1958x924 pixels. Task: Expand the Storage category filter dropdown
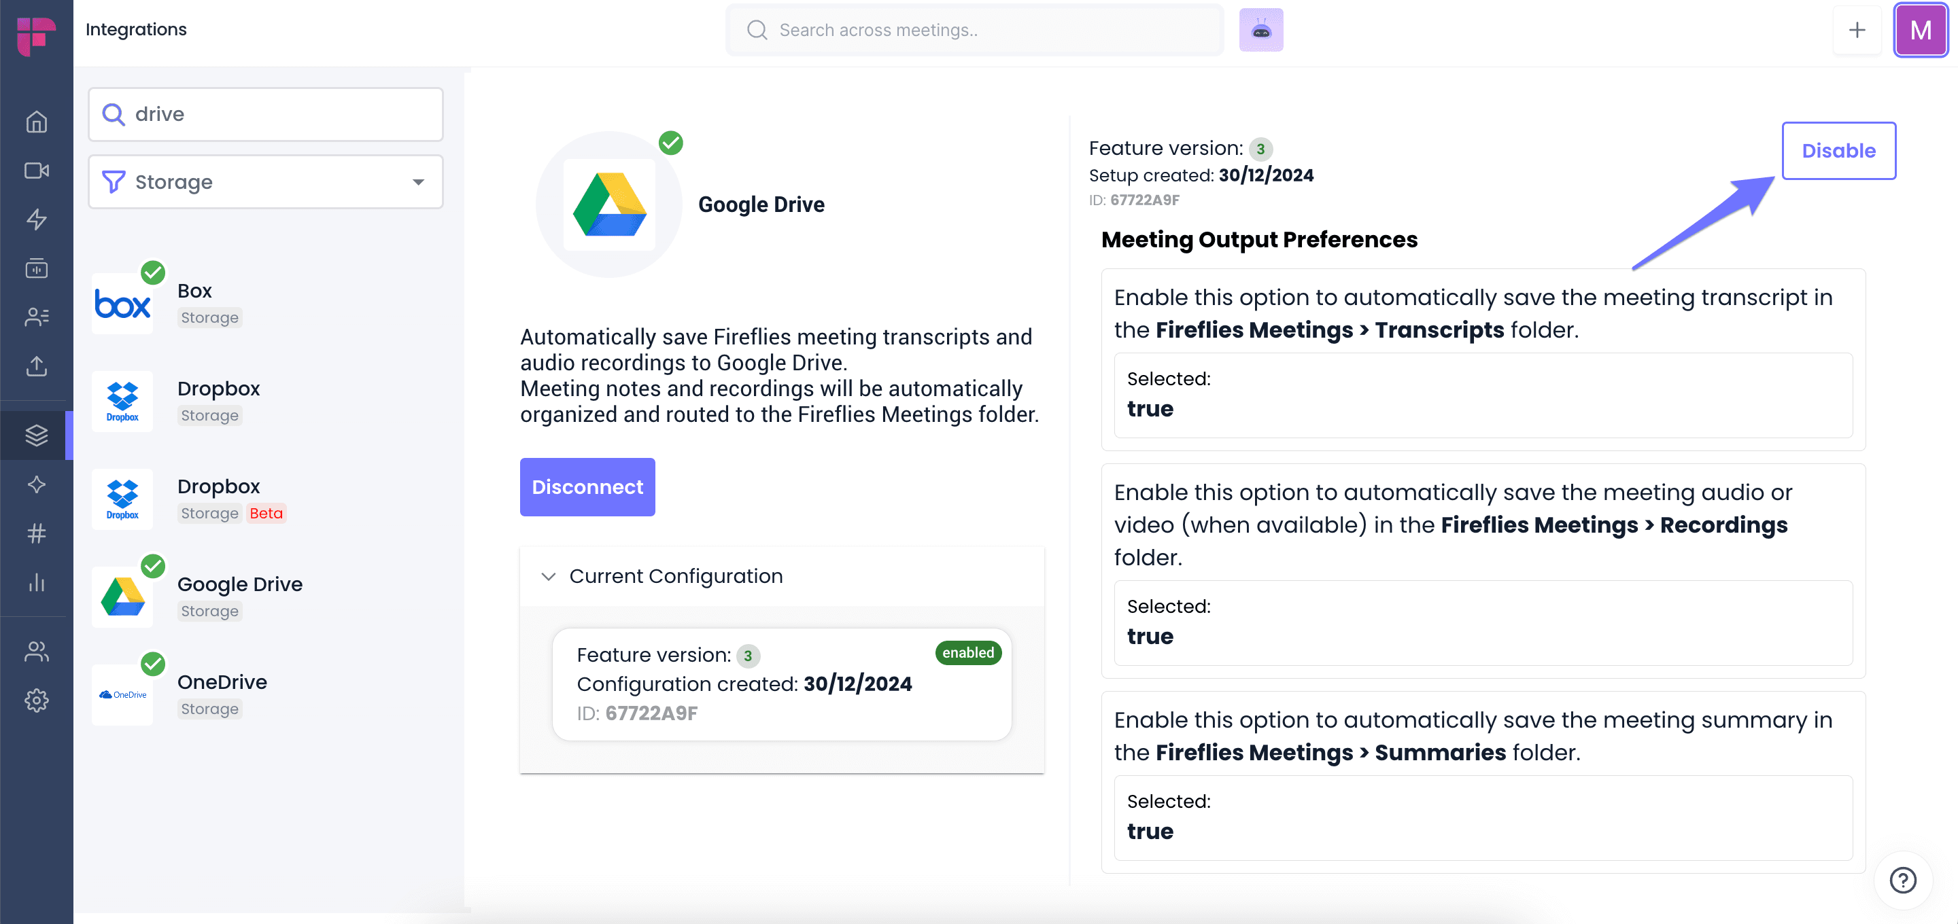265,181
